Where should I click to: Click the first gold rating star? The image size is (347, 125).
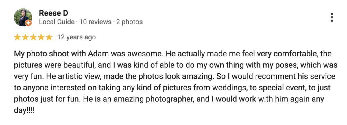17,37
